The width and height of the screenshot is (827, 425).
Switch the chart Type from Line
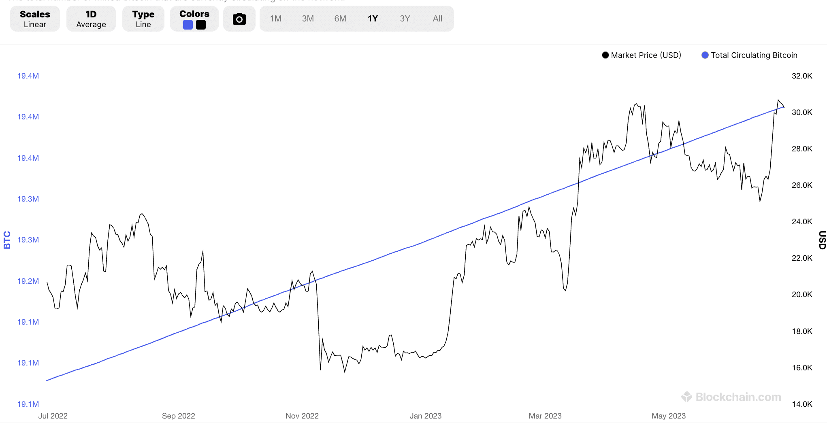tap(143, 19)
